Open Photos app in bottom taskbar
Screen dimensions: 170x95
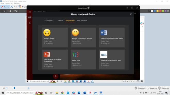(79, 93)
